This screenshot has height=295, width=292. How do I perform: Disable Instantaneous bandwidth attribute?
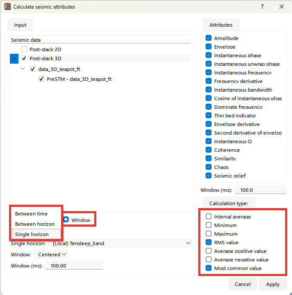click(x=209, y=90)
